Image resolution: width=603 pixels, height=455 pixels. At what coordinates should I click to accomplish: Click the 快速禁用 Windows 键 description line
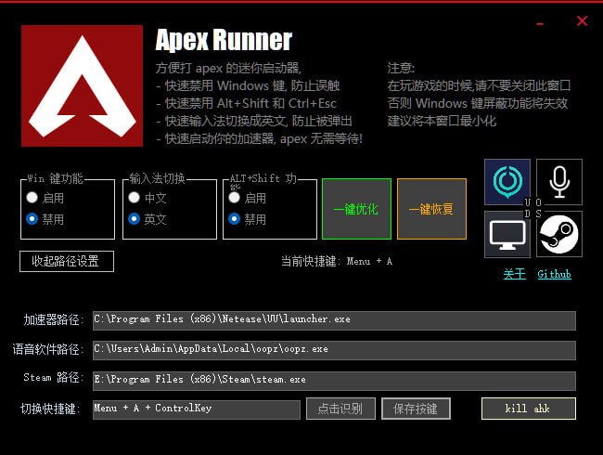click(x=249, y=85)
